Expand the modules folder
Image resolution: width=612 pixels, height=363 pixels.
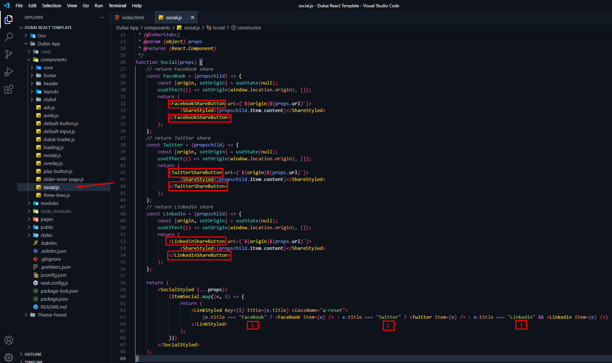(x=29, y=203)
